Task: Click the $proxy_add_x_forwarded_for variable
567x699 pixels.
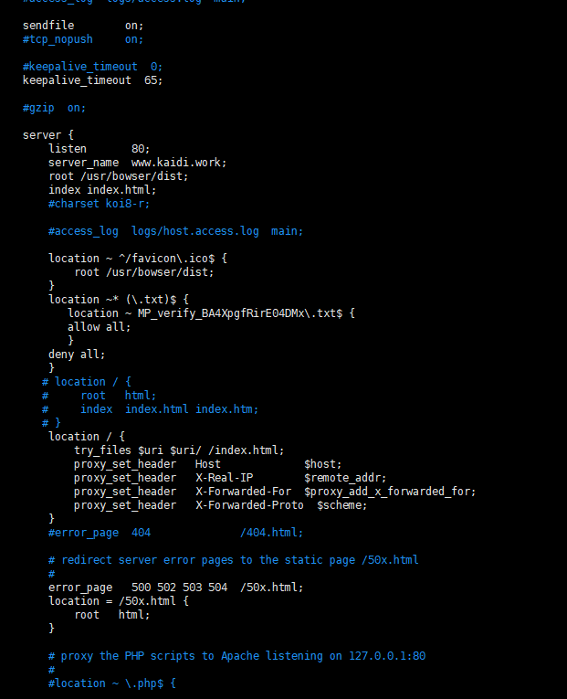Action: (x=390, y=492)
